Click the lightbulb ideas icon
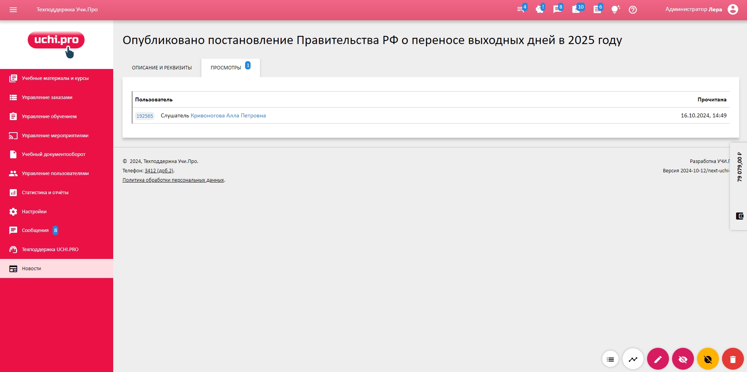The height and width of the screenshot is (372, 747). 615,10
